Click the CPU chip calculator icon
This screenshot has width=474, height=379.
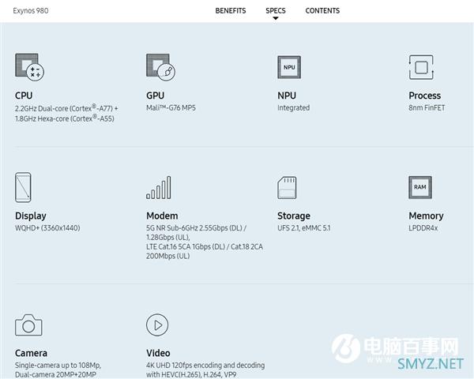coord(30,67)
